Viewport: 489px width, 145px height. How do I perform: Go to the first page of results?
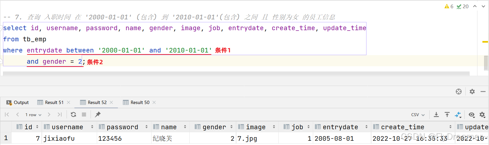(7, 114)
